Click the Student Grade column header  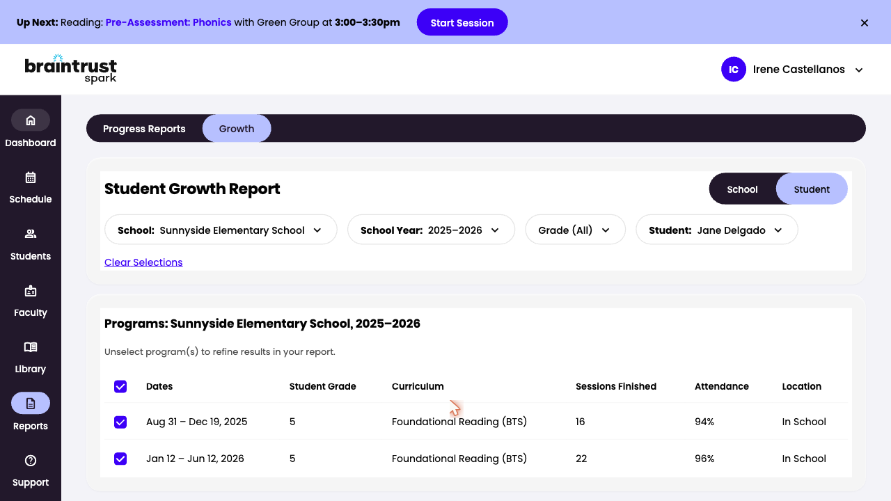[323, 386]
